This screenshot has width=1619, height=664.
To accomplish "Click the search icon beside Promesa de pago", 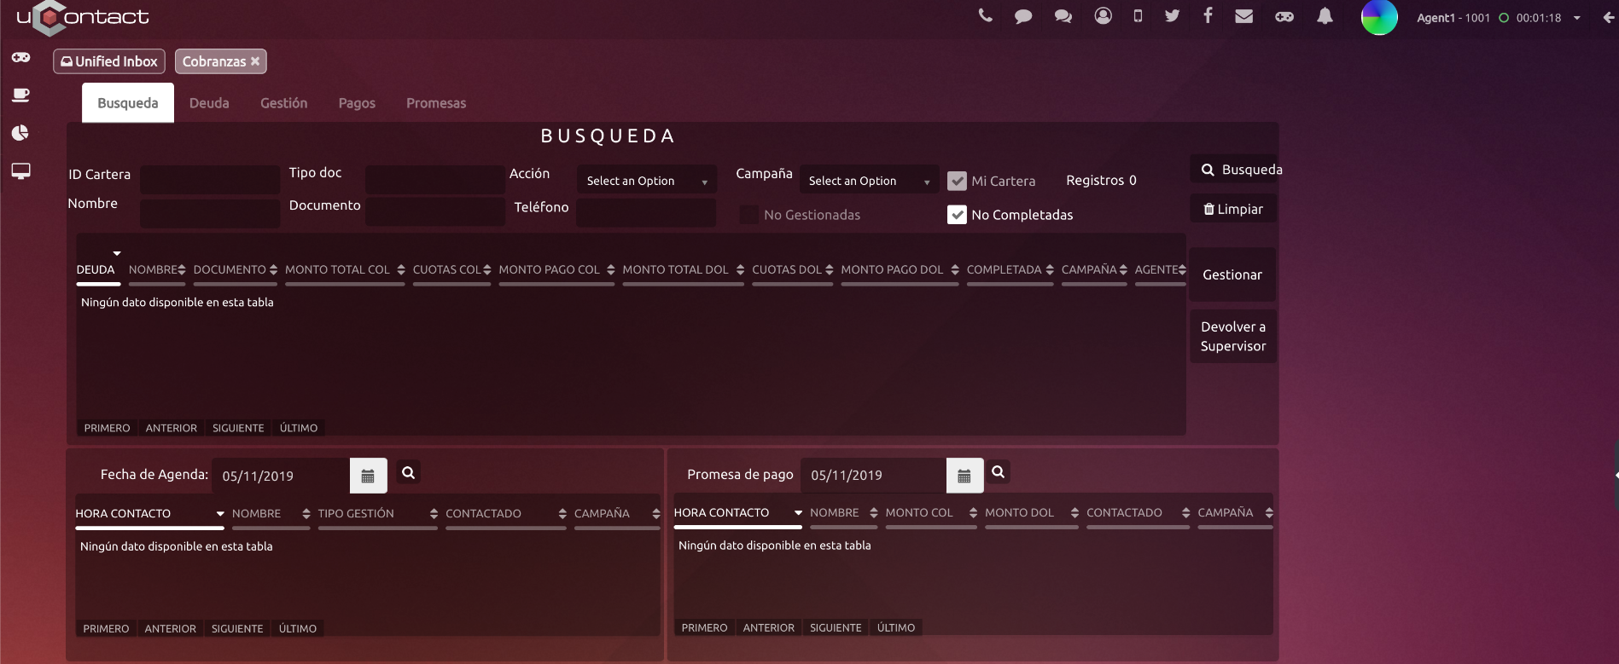I will pyautogui.click(x=998, y=471).
